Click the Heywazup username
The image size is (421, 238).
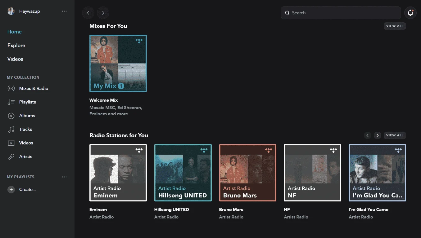(29, 11)
